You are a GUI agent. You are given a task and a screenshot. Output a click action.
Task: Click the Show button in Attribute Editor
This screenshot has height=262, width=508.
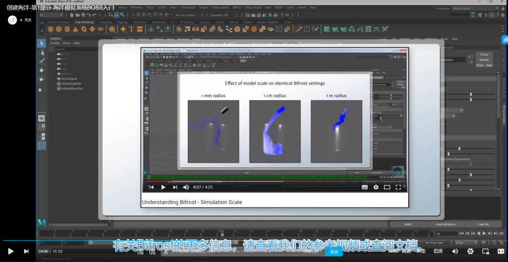(x=480, y=65)
